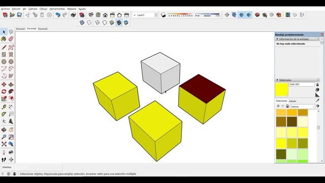Click the Create Material icon
Viewport: 325px width, 183px height.
317,89
